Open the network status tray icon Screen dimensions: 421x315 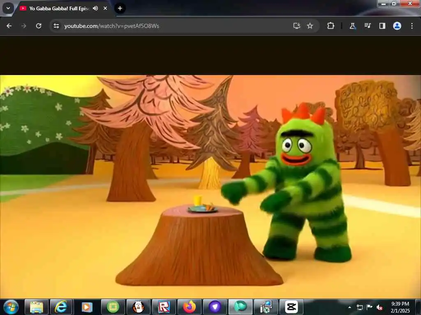359,307
